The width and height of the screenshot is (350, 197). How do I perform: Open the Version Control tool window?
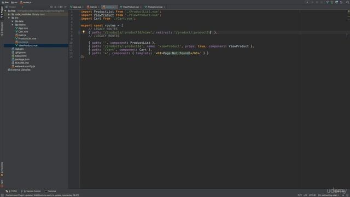pyautogui.click(x=31, y=191)
